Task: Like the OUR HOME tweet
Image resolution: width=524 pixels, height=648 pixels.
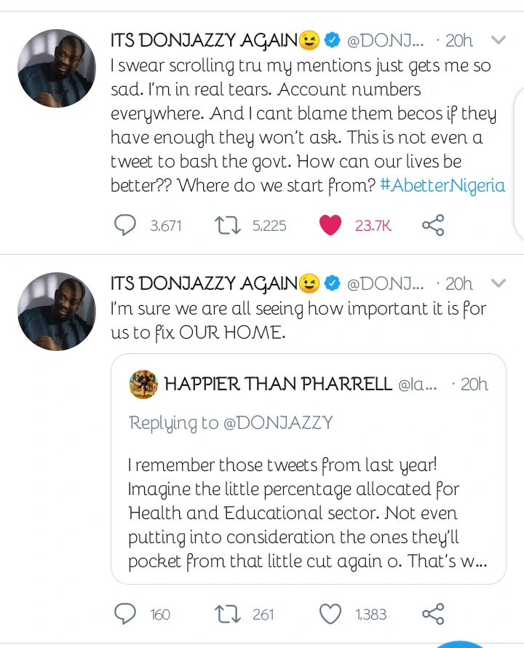Action: click(330, 615)
